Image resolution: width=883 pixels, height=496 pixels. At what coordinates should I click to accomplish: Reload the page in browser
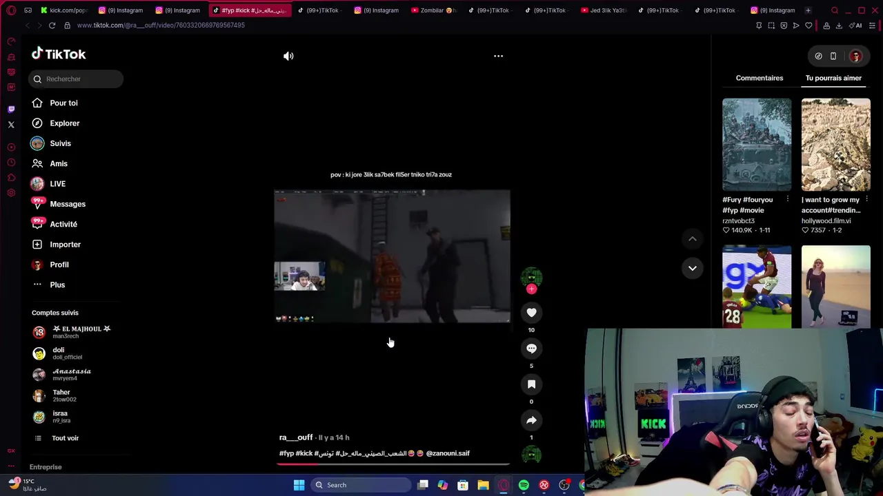click(52, 25)
